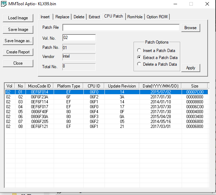
Task: Close the MMTool Aptio window
Action: 207,4
